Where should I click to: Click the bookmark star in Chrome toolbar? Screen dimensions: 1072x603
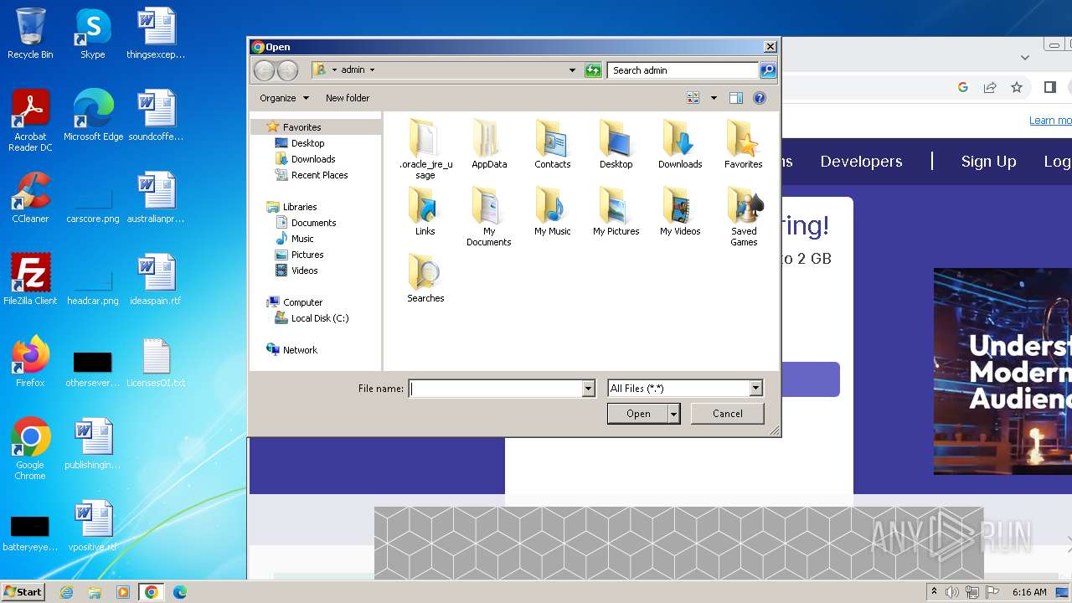click(1017, 87)
